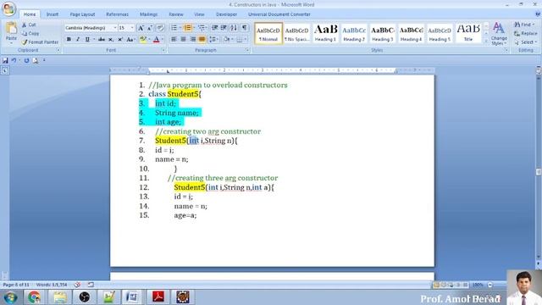
Task: Shrink the font size
Action: tap(150, 28)
